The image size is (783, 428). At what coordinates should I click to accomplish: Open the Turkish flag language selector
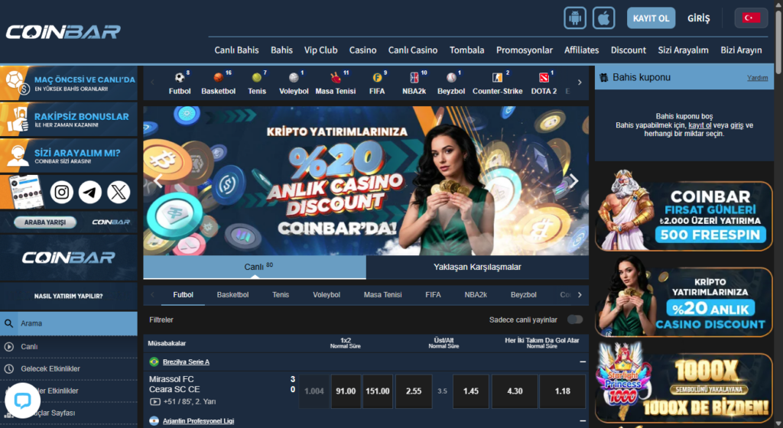click(x=751, y=18)
